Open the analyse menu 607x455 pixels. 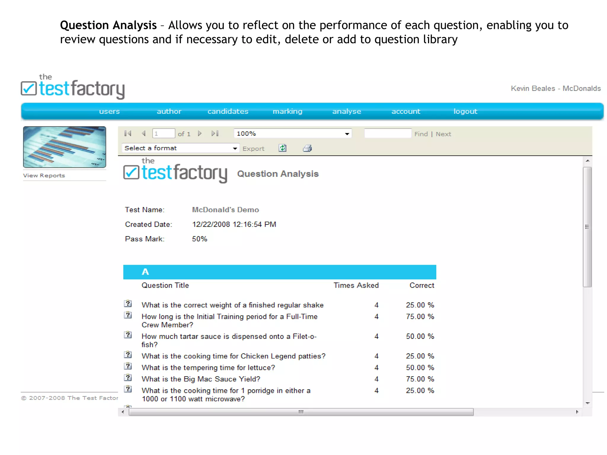pos(347,111)
